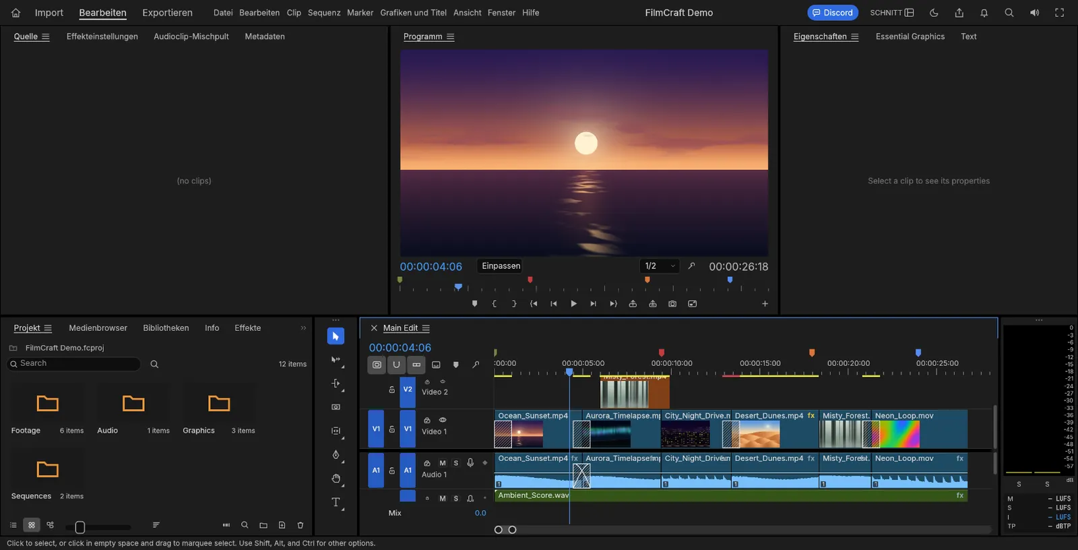Viewport: 1078px width, 550px height.
Task: Create a new bin in Projekt panel
Action: pos(263,525)
